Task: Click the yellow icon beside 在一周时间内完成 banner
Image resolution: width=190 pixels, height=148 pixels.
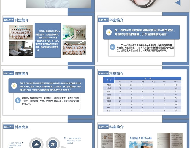Action: [x=109, y=32]
